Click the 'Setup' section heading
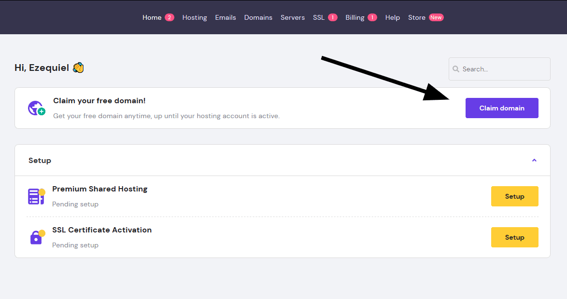The height and width of the screenshot is (299, 567). click(40, 160)
